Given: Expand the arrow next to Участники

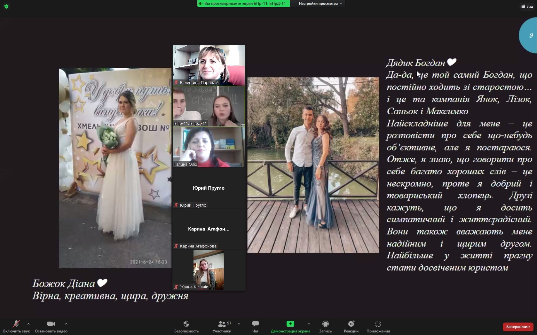Looking at the screenshot, I should 239,324.
